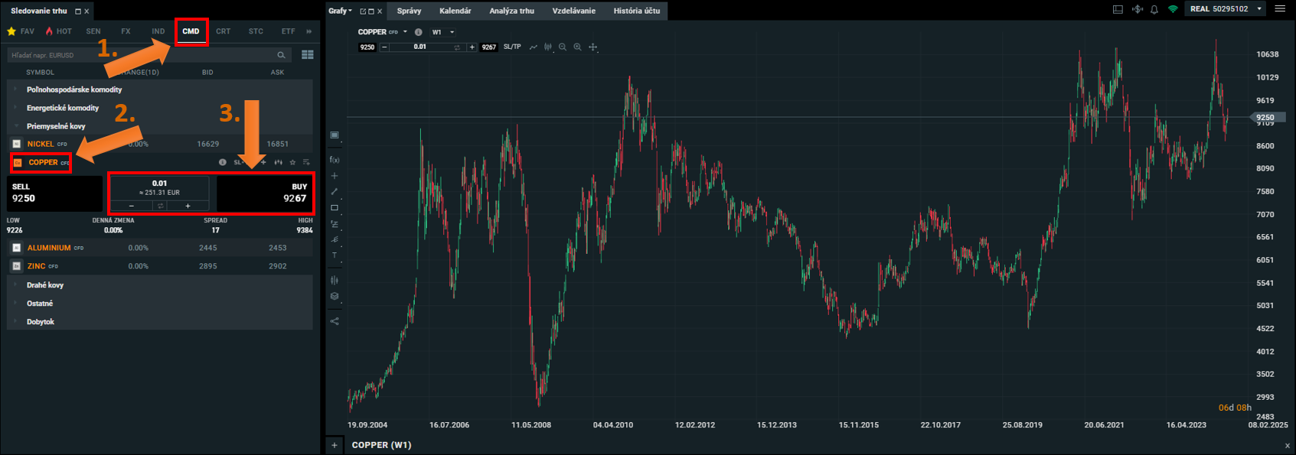Add COPPER to favorites with star

[292, 162]
